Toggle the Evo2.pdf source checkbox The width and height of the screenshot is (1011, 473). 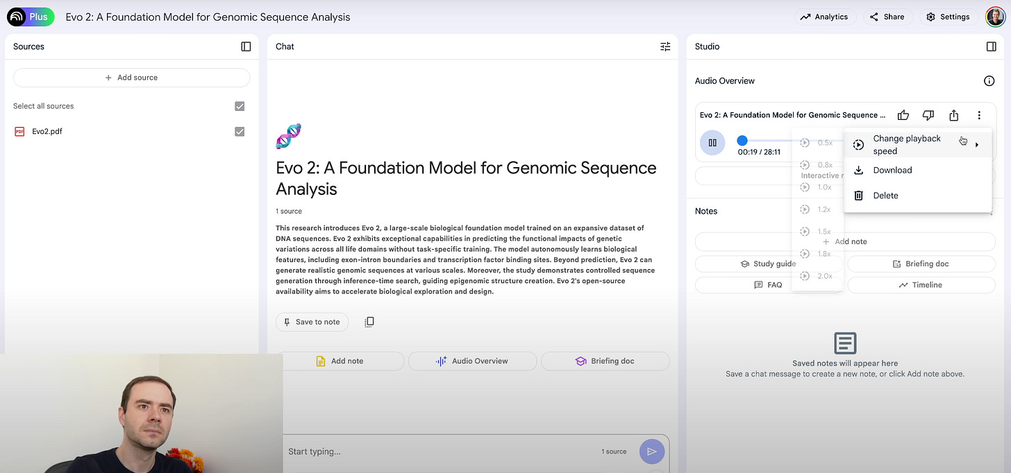pyautogui.click(x=240, y=131)
